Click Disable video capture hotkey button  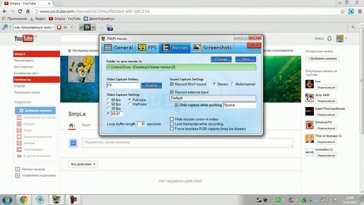tap(151, 85)
